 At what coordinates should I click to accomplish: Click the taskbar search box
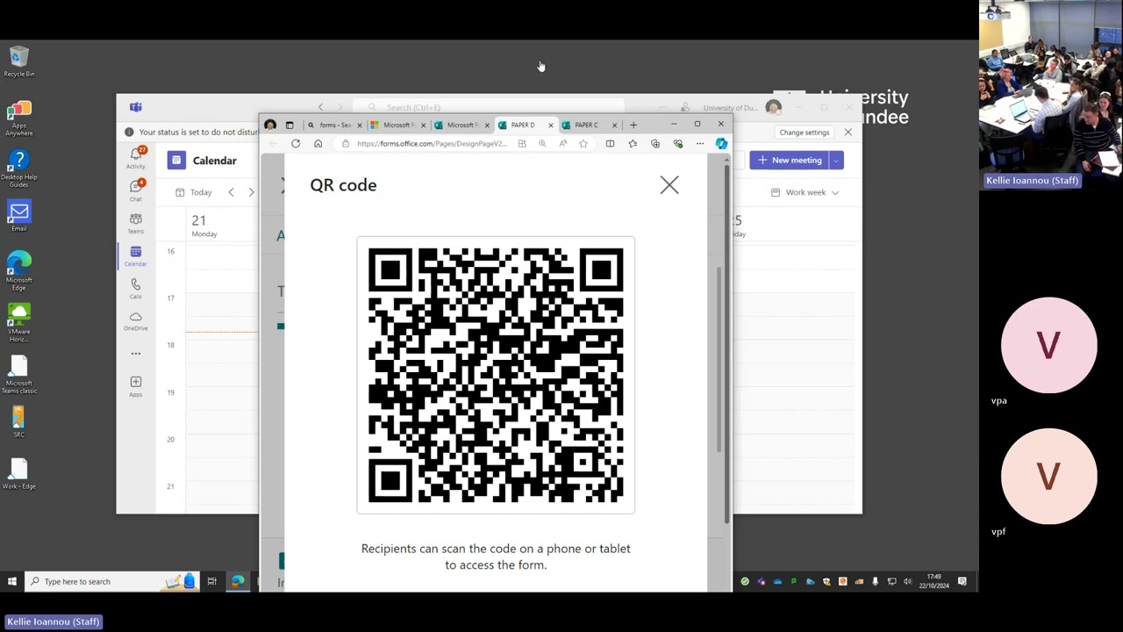click(112, 581)
